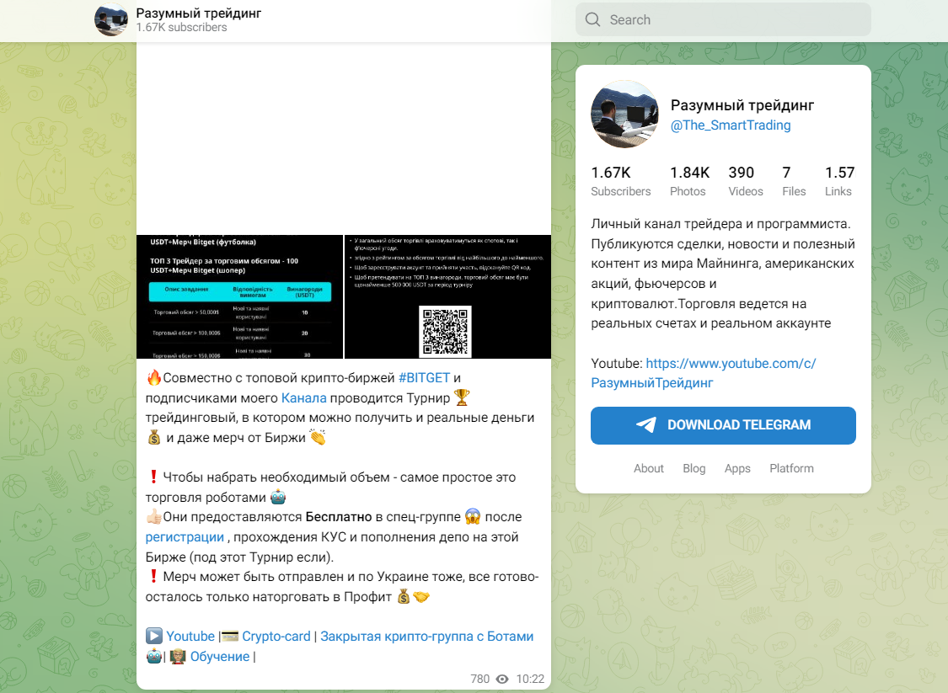Open the регистрации link

tap(185, 537)
